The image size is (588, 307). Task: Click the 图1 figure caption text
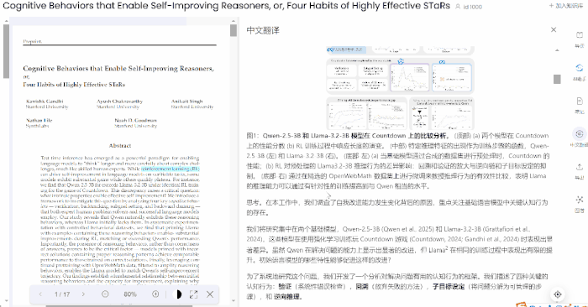coord(398,160)
